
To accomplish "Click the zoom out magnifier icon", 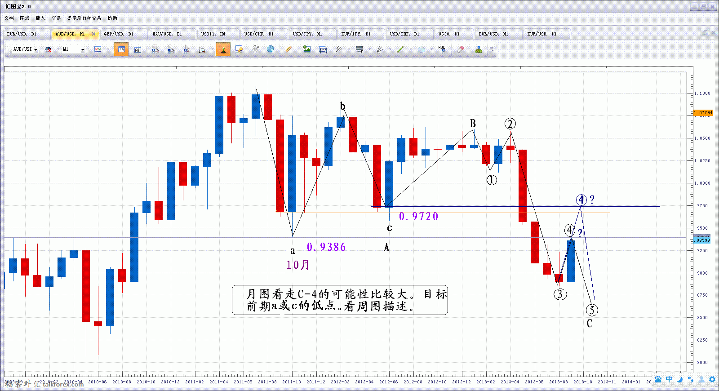I will point(171,49).
